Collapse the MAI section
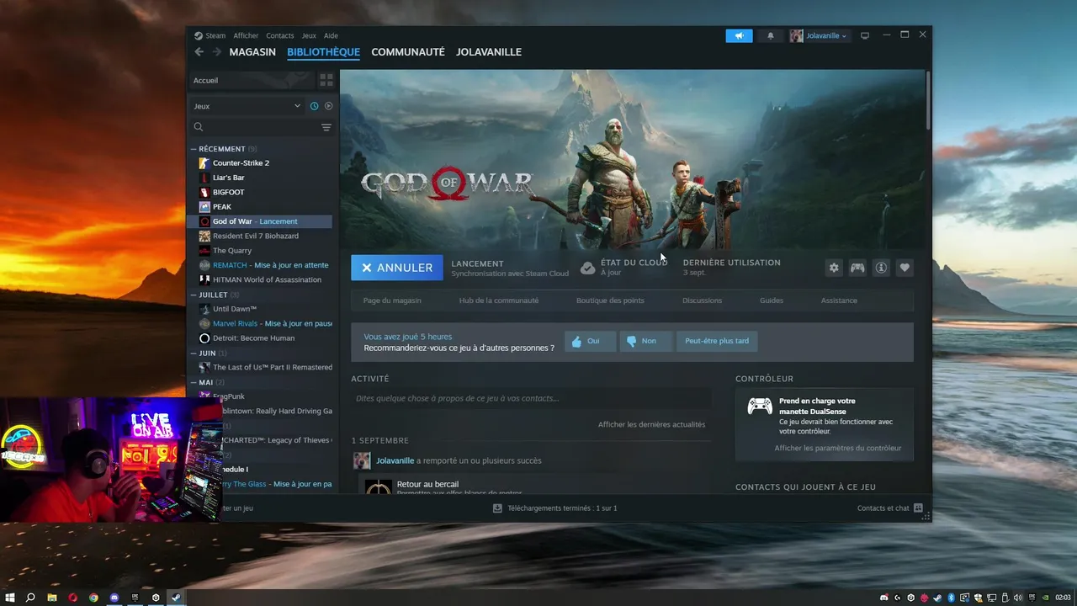The width and height of the screenshot is (1077, 606). pyautogui.click(x=193, y=382)
